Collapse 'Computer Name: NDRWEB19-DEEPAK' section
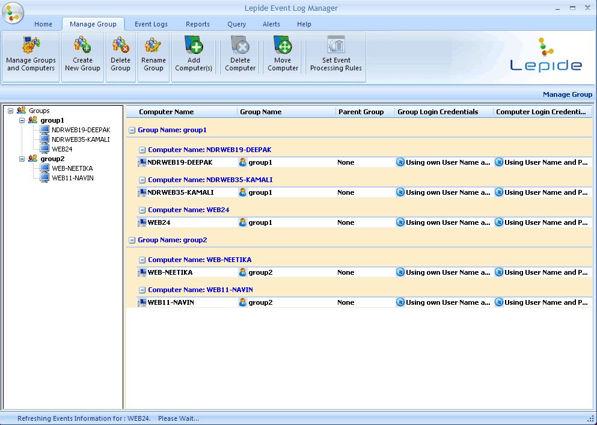 142,150
